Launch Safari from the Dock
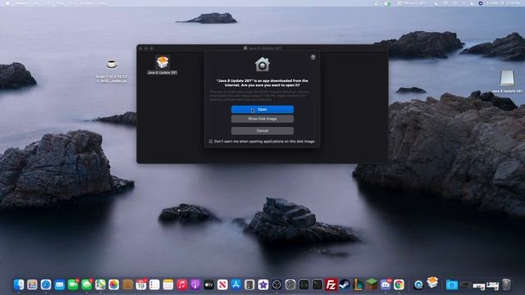The width and height of the screenshot is (525, 295). (46, 284)
